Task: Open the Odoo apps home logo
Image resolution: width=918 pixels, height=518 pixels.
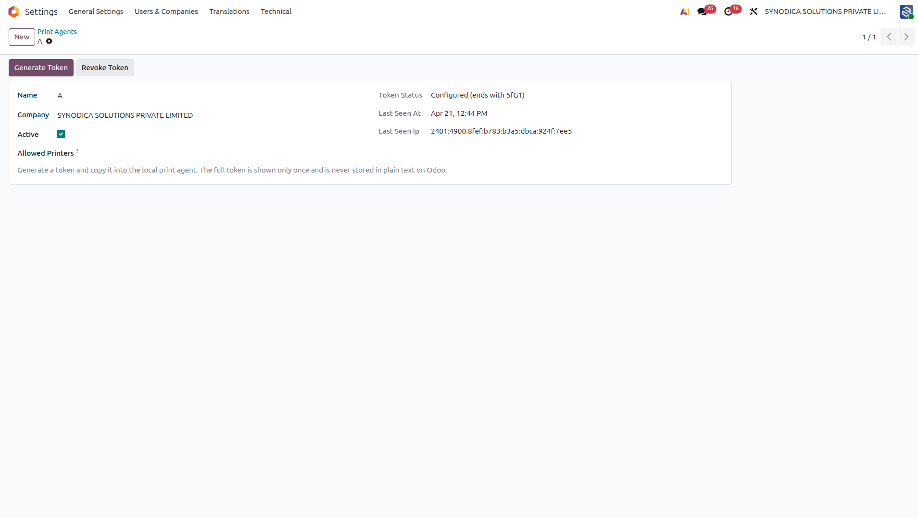Action: tap(13, 12)
